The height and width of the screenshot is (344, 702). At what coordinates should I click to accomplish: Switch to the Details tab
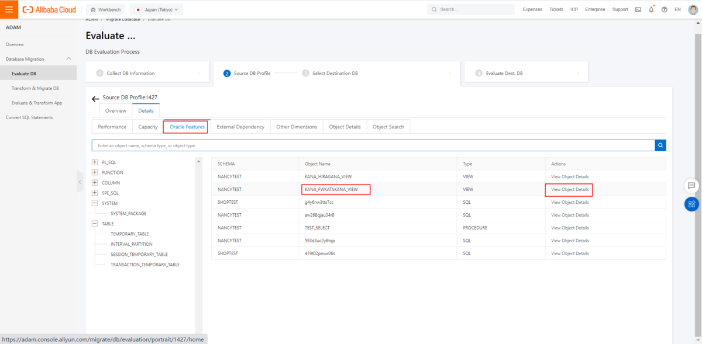click(x=146, y=110)
